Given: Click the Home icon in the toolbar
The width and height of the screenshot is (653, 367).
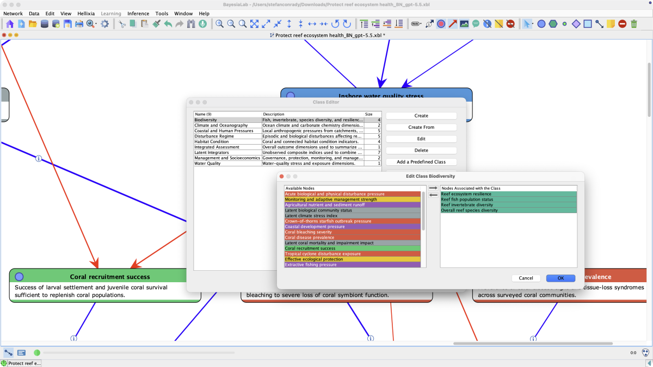Looking at the screenshot, I should click(x=9, y=24).
